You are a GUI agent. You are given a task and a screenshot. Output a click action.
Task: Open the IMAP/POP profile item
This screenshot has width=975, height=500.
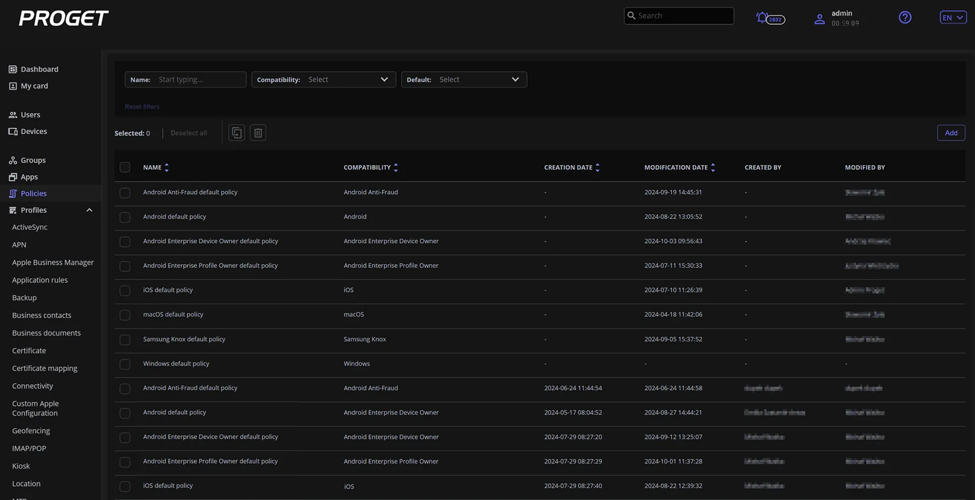tap(29, 448)
